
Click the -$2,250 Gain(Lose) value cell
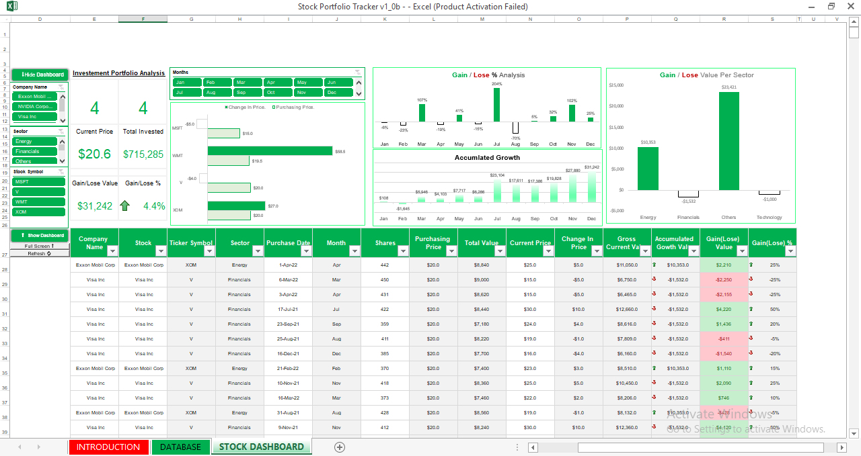(x=724, y=280)
